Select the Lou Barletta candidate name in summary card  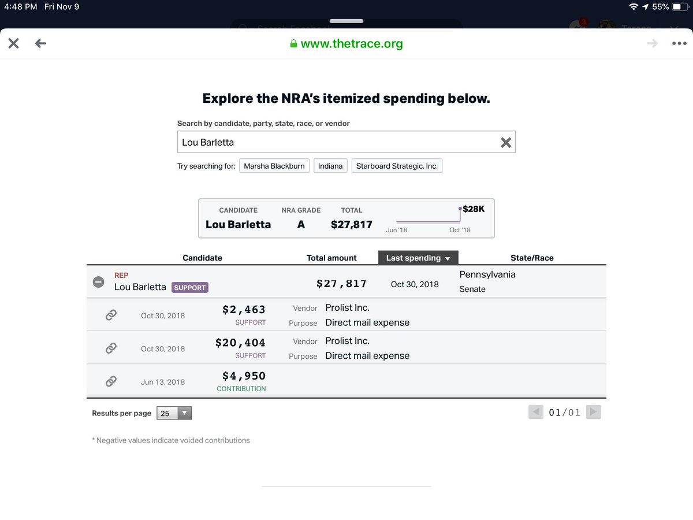(x=238, y=224)
